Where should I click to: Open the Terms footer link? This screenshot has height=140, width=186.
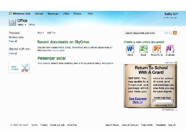pos(34,125)
